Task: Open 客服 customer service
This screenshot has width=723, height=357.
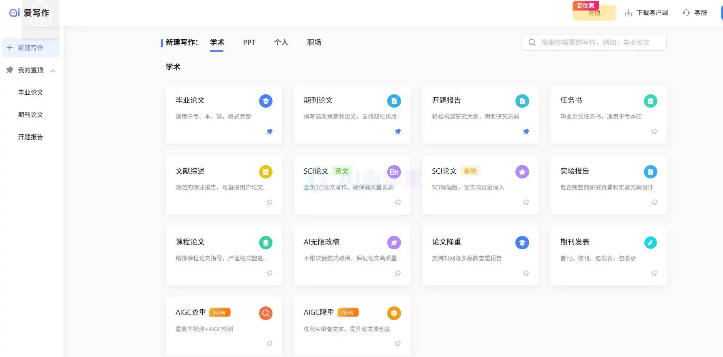Action: pyautogui.click(x=701, y=13)
